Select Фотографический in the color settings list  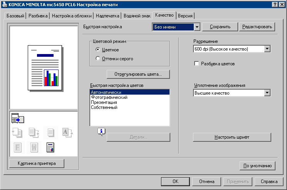point(130,97)
